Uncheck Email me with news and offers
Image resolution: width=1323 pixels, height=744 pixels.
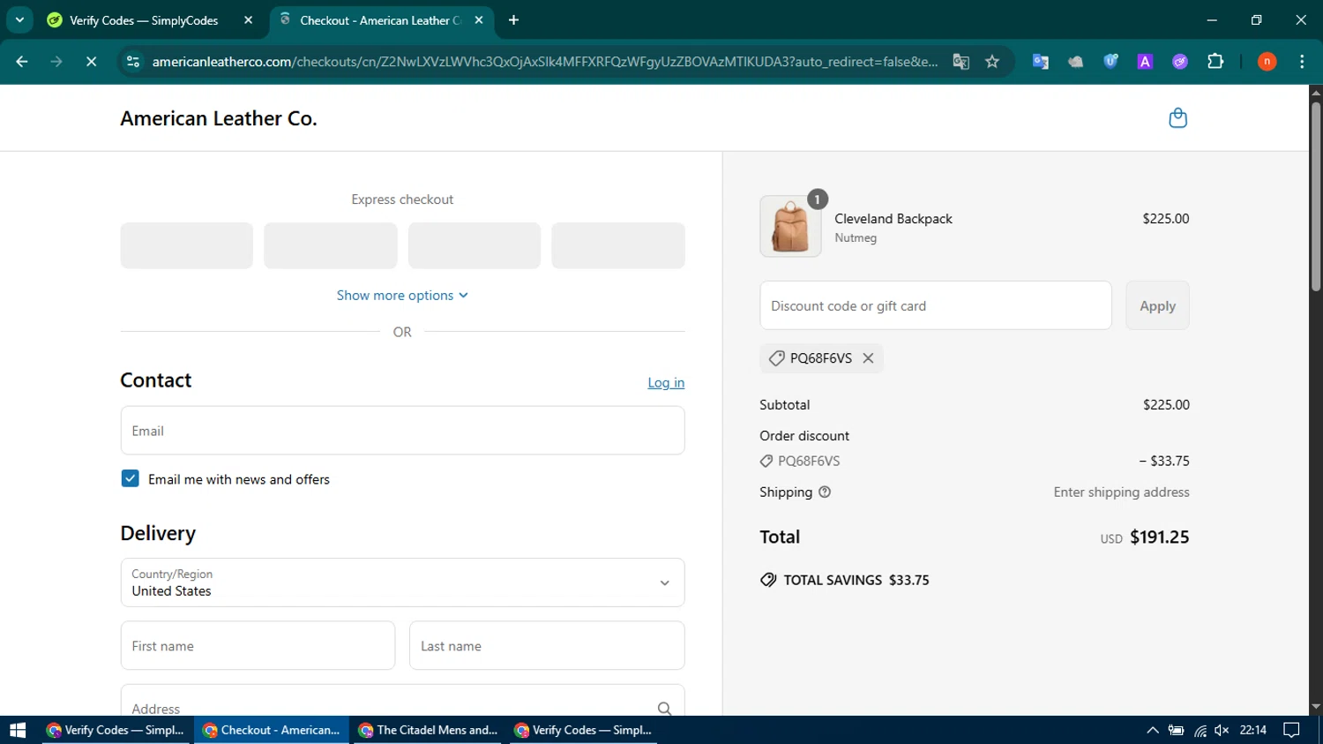130,478
